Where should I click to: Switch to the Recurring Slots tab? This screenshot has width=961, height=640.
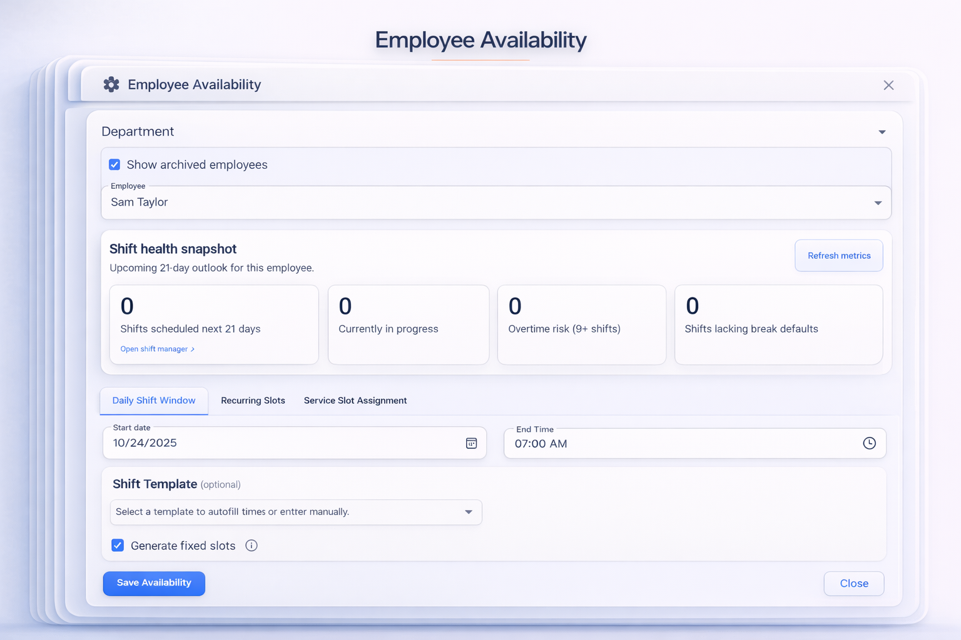point(253,401)
